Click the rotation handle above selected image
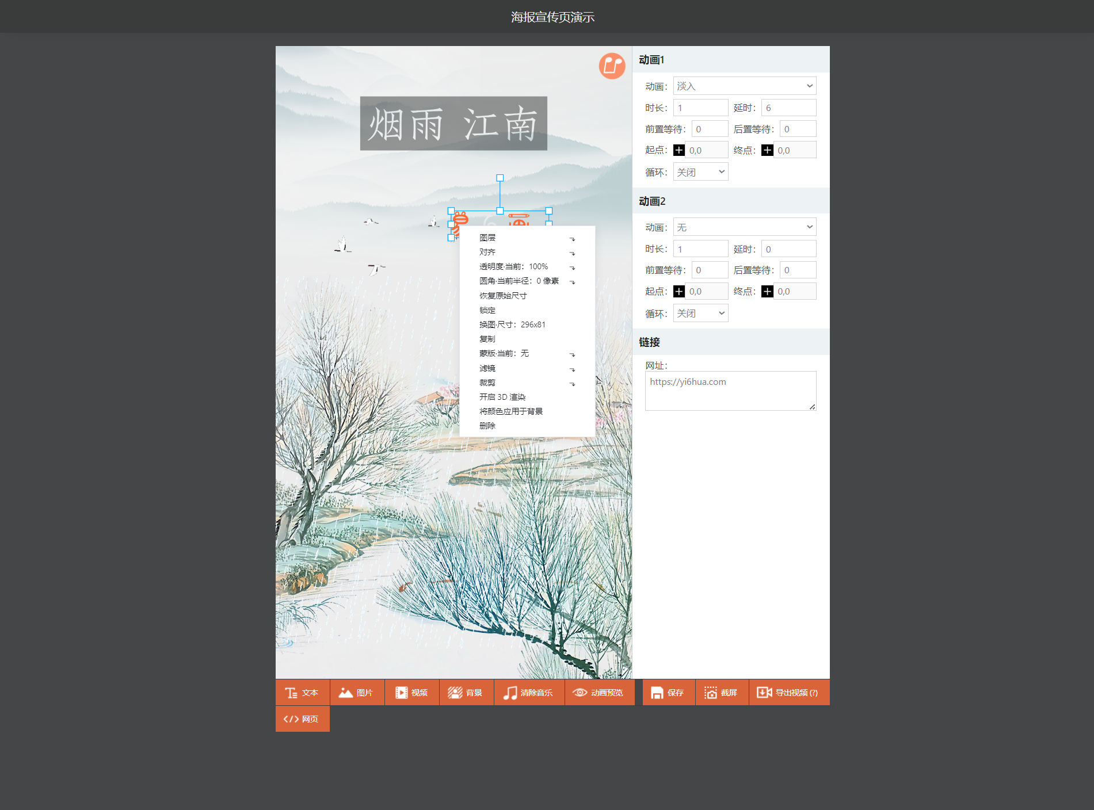The image size is (1094, 810). tap(500, 178)
